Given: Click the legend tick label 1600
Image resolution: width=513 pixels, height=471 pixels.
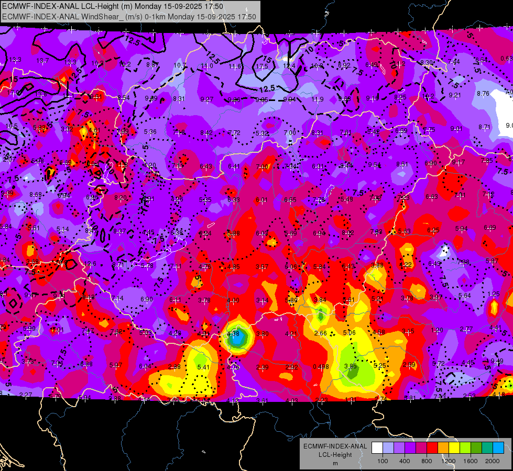Looking at the screenshot, I should pyautogui.click(x=471, y=461).
